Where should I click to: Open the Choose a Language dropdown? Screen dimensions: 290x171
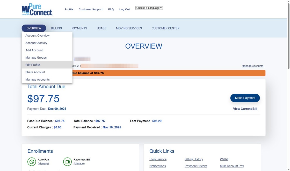pyautogui.click(x=149, y=8)
